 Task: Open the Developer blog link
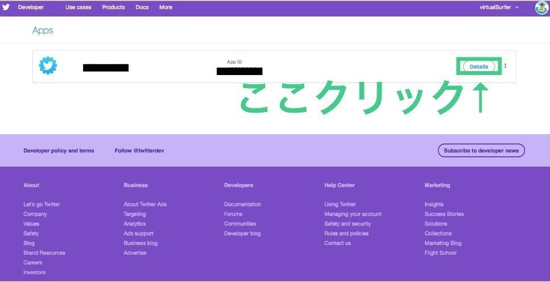tap(242, 234)
